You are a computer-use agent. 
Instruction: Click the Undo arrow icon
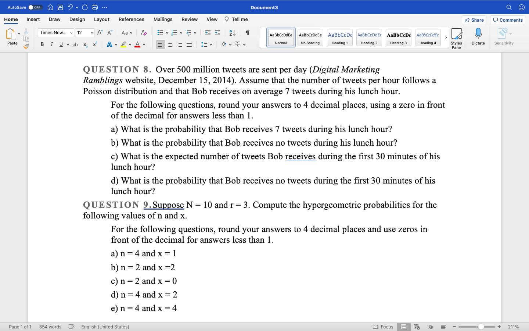click(x=70, y=7)
